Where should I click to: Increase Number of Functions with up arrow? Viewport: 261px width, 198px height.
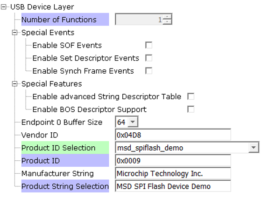tap(167, 17)
